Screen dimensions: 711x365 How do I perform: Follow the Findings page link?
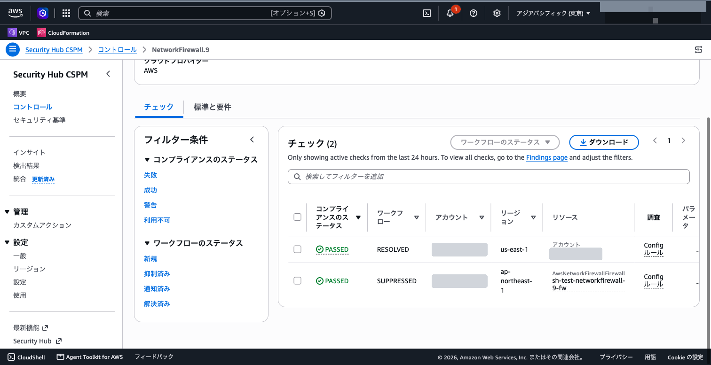coord(547,157)
